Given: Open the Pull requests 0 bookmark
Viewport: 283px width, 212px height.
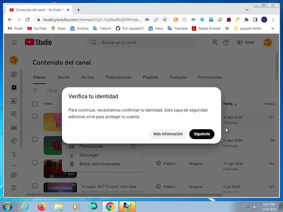Looking at the screenshot, I should point(130,28).
